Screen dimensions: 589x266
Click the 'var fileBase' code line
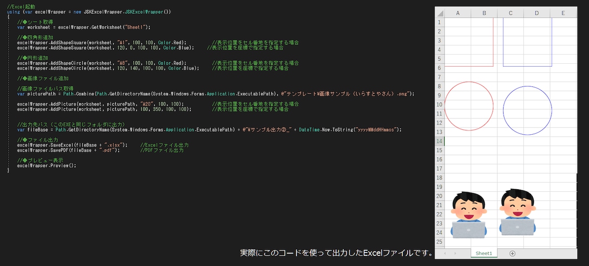click(x=209, y=130)
